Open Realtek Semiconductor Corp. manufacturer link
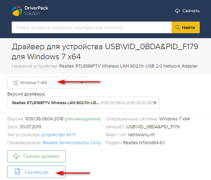Viewport: 211px width, 180px height. (x=72, y=143)
